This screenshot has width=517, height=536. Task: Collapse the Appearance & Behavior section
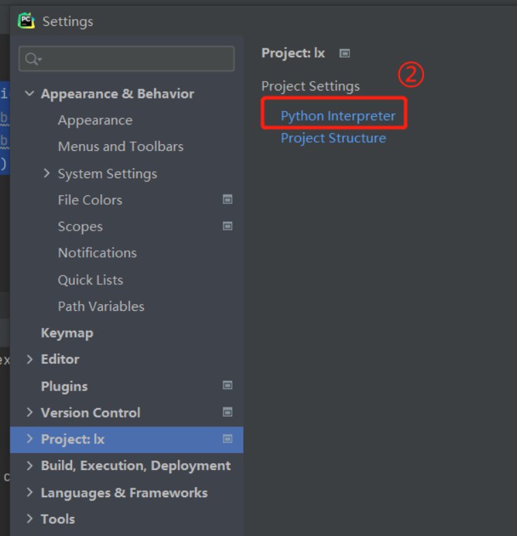pos(29,94)
